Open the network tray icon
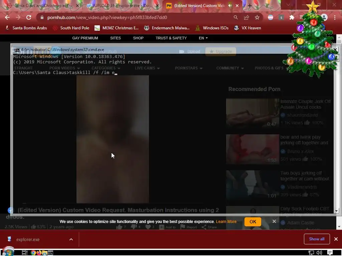The width and height of the screenshot is (342, 256). (x=311, y=253)
